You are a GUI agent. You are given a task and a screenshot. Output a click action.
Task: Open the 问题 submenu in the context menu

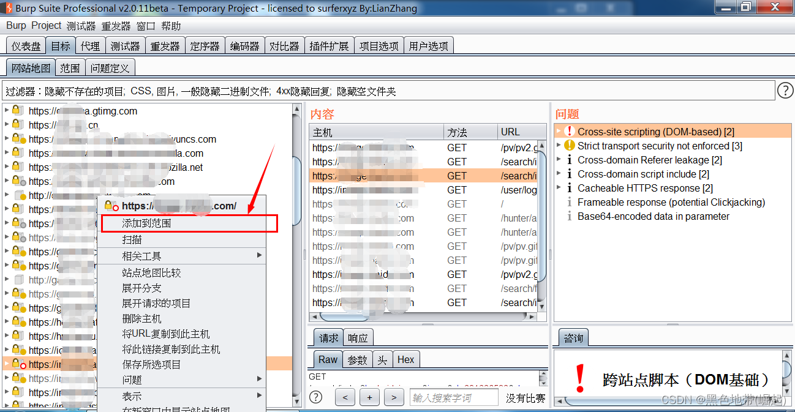coord(182,380)
